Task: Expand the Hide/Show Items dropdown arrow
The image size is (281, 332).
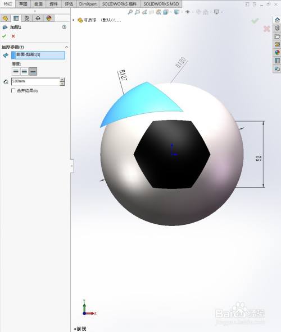Action: [193, 12]
